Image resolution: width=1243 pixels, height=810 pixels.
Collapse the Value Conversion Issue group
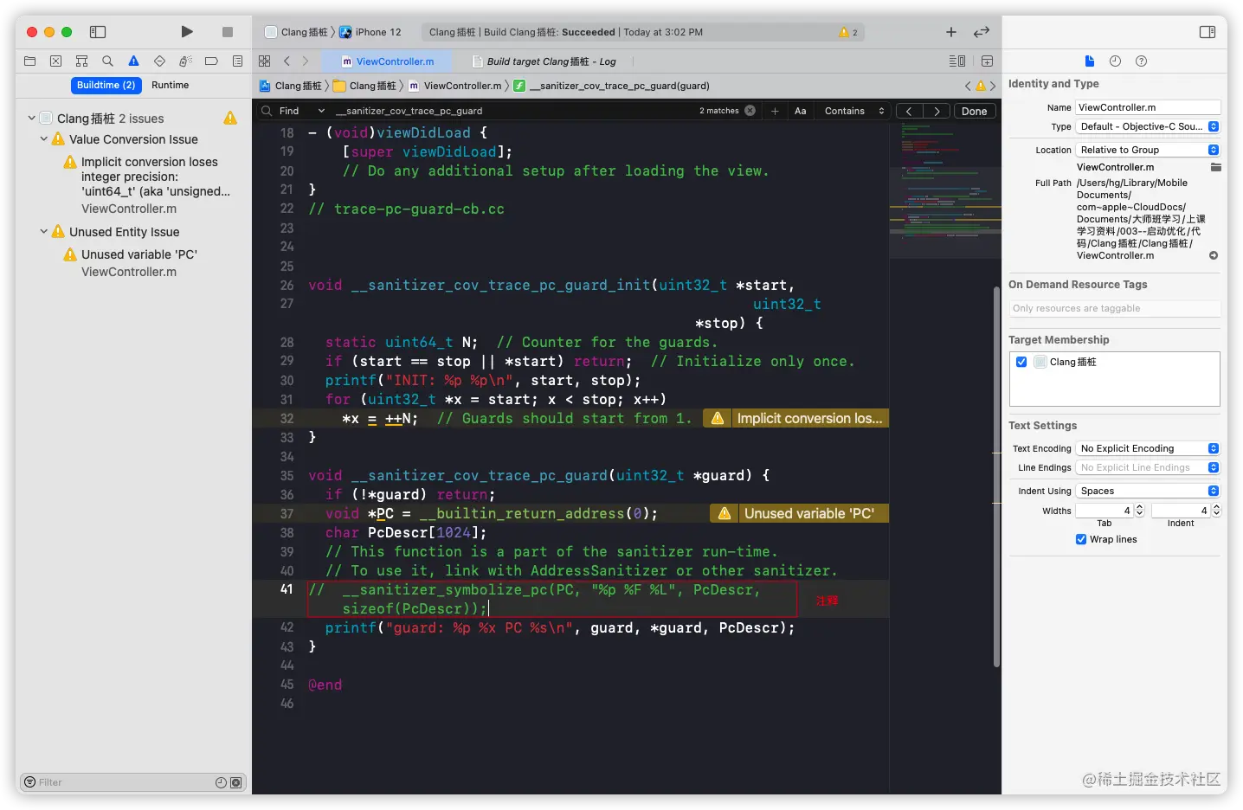pyautogui.click(x=44, y=138)
